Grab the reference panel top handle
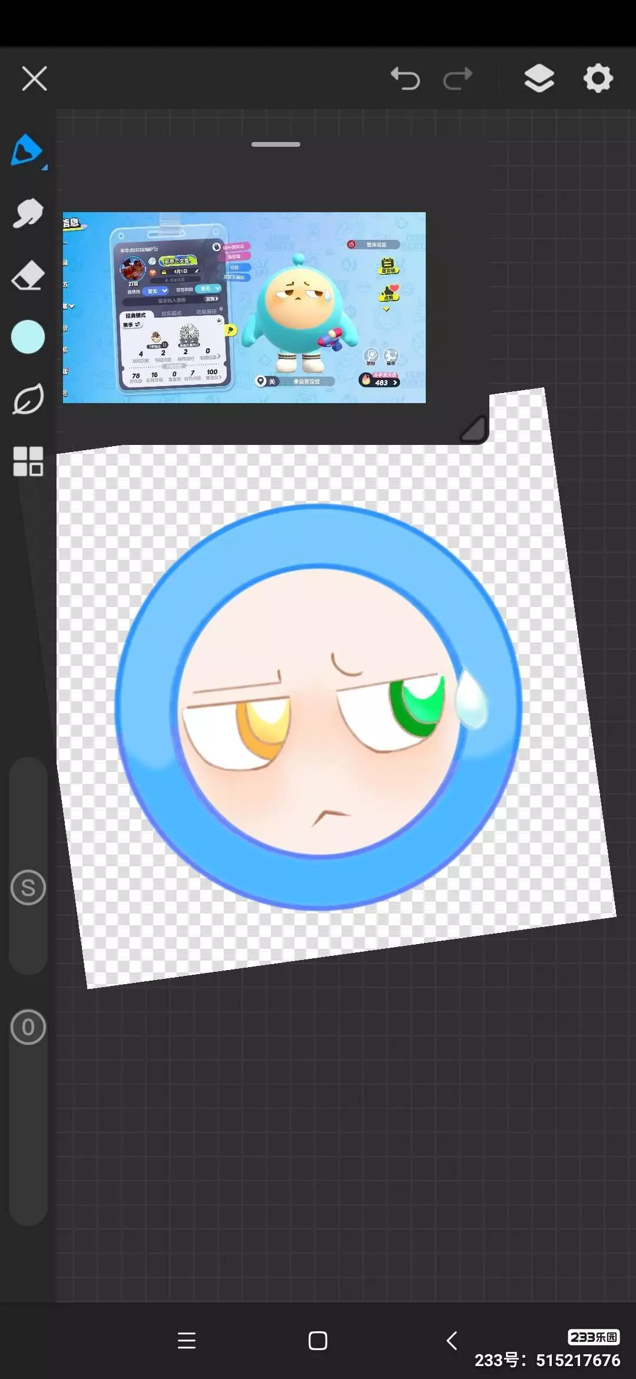 click(x=276, y=144)
